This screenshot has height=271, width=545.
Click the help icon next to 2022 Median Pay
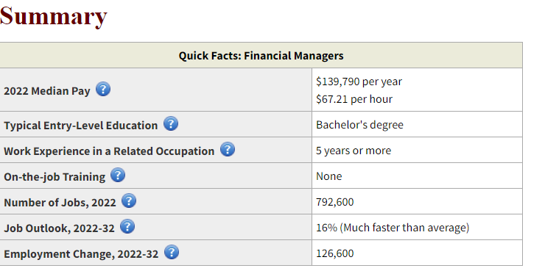click(x=103, y=89)
